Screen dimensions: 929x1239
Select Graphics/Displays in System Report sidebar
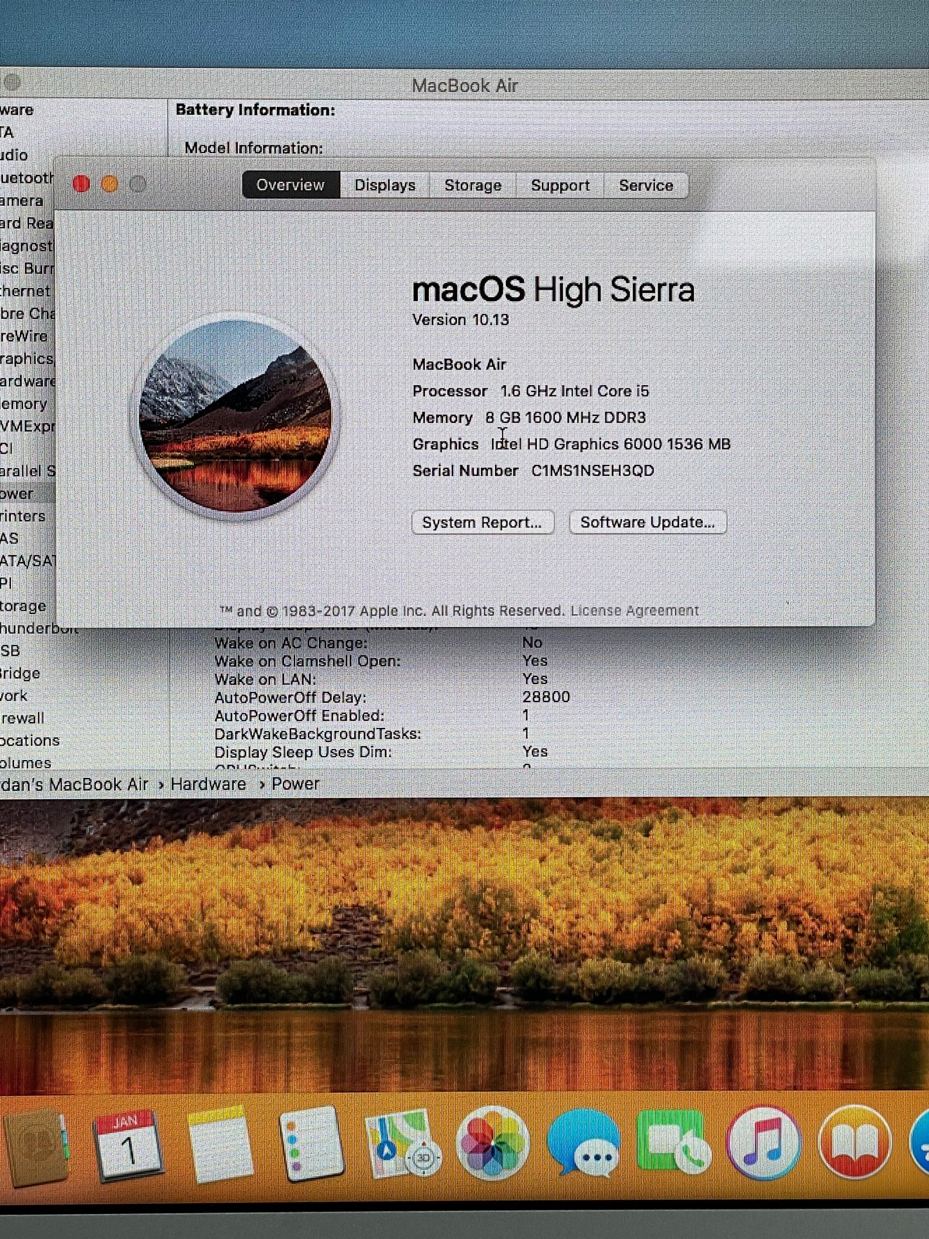[x=27, y=359]
